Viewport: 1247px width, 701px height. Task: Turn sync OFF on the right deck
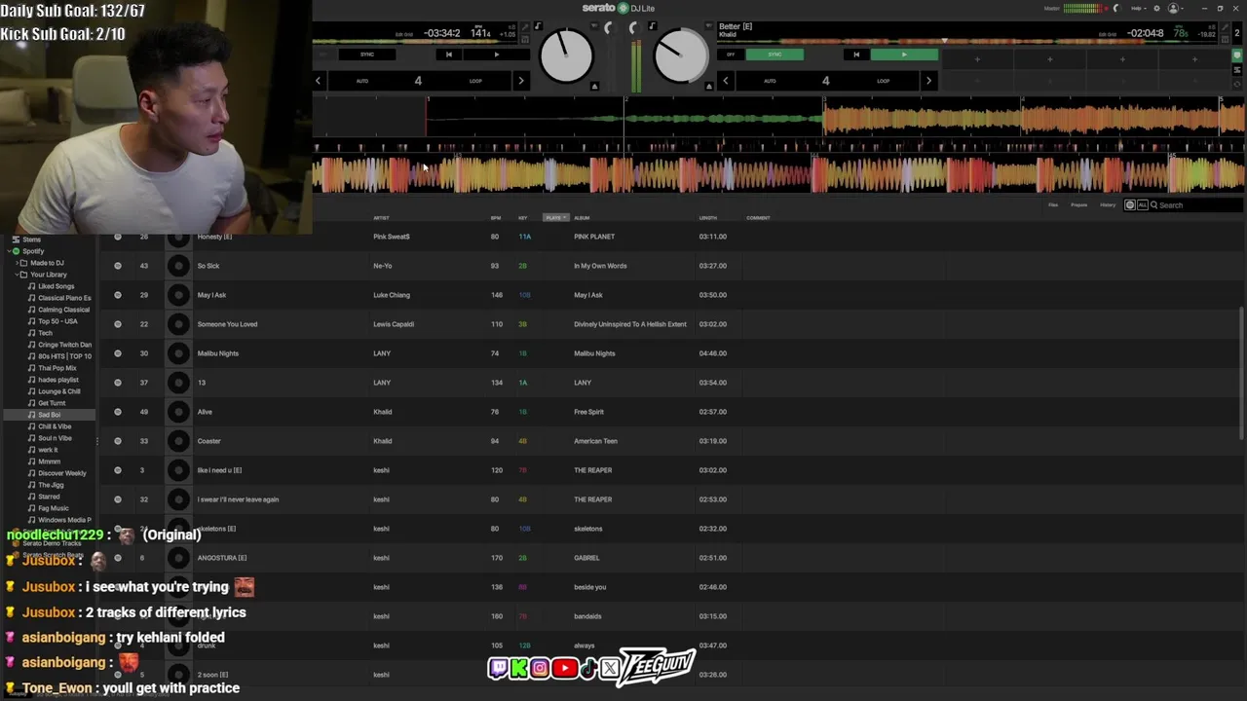[731, 55]
